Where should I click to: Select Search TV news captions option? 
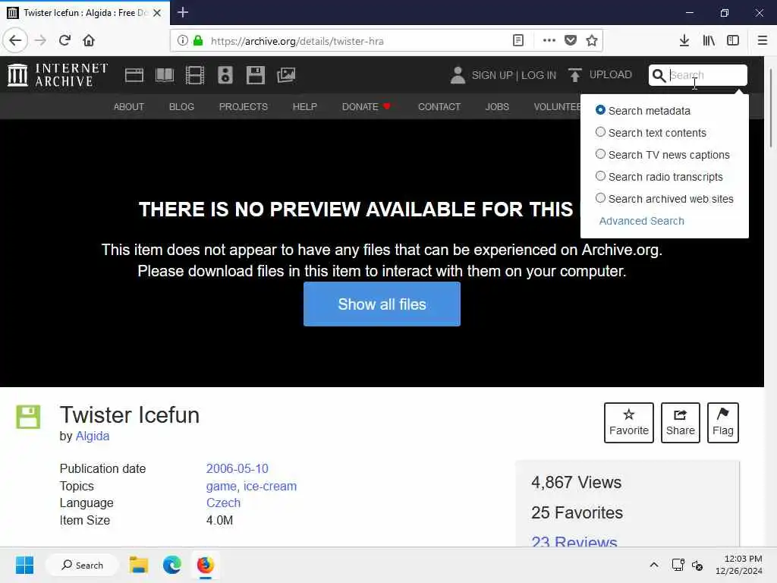tap(600, 154)
